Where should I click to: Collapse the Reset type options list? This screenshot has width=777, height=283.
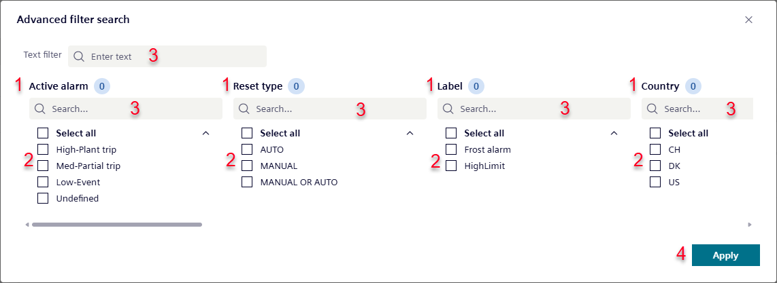410,133
